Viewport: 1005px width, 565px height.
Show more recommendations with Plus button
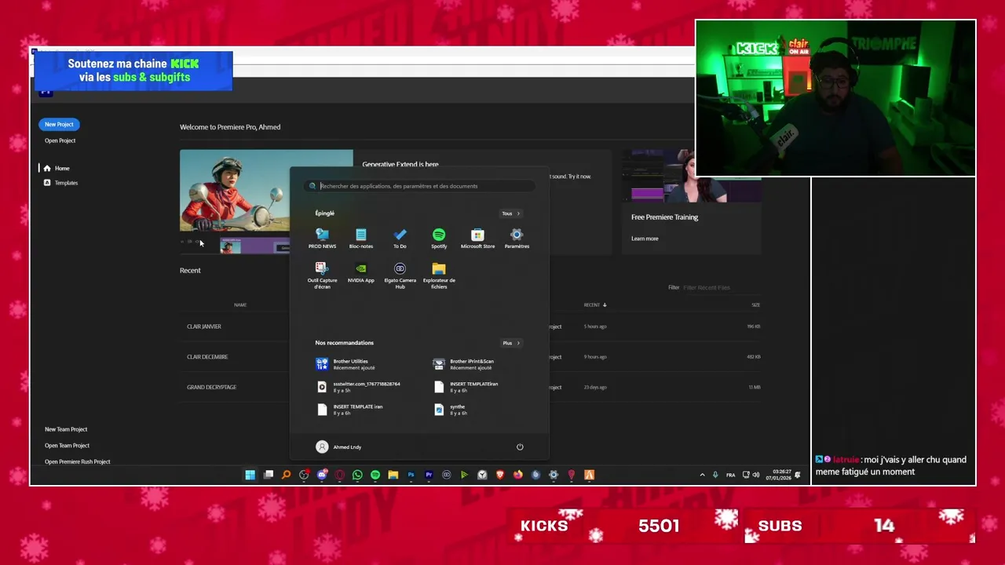[x=511, y=343]
